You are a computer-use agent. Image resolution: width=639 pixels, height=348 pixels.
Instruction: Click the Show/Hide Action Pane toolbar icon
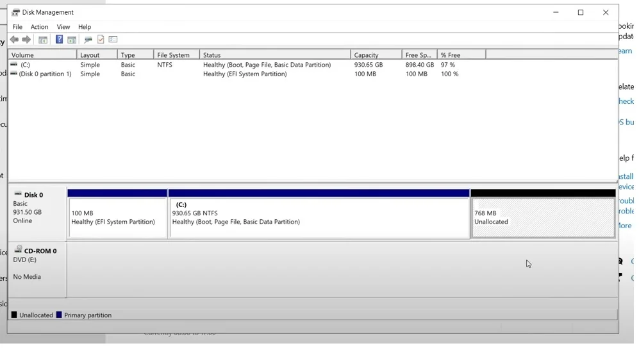point(72,40)
